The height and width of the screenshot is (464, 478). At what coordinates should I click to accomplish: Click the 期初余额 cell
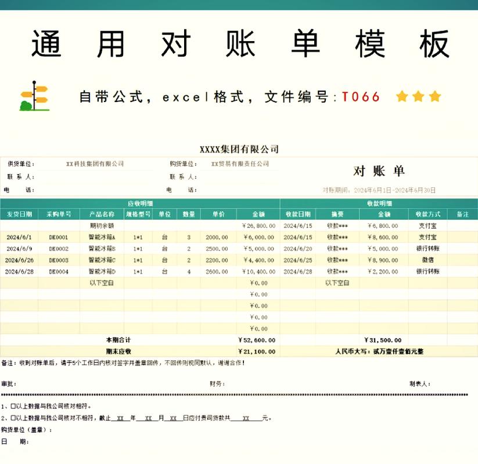(x=102, y=226)
